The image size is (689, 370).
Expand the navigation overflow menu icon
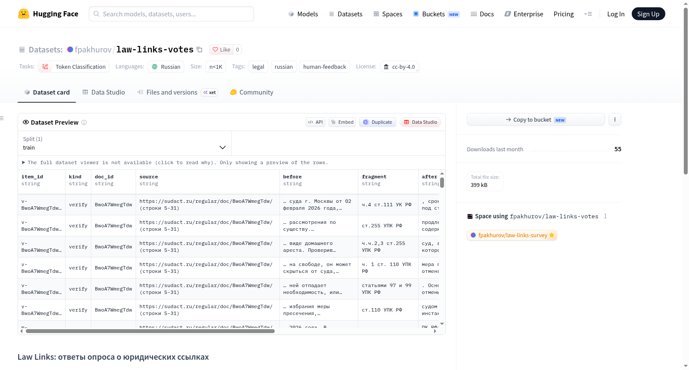tap(588, 14)
